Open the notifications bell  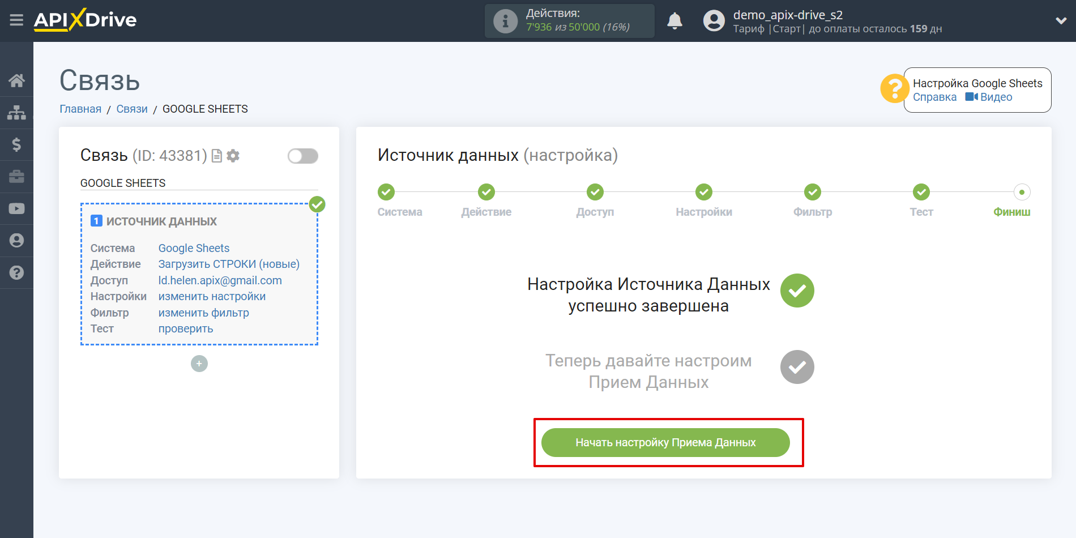click(674, 21)
